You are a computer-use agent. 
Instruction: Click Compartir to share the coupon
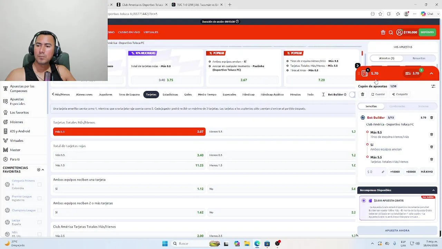pos(400,94)
